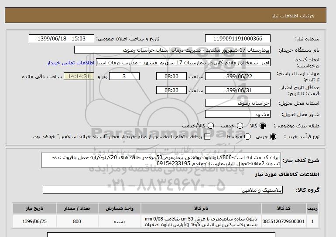Click the buyer organization name field
336x237 pixels.
pyautogui.click(x=172, y=50)
